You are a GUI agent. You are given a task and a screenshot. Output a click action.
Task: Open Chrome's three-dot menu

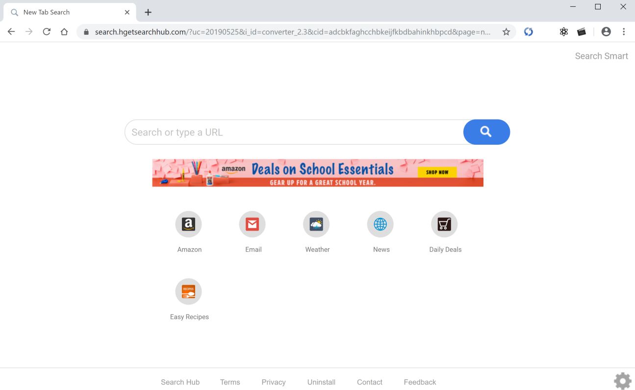[624, 32]
